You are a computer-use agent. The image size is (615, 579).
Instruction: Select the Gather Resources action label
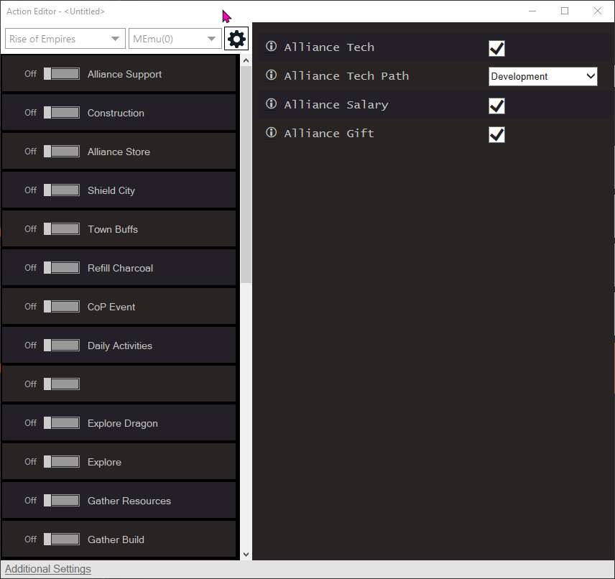pos(129,501)
